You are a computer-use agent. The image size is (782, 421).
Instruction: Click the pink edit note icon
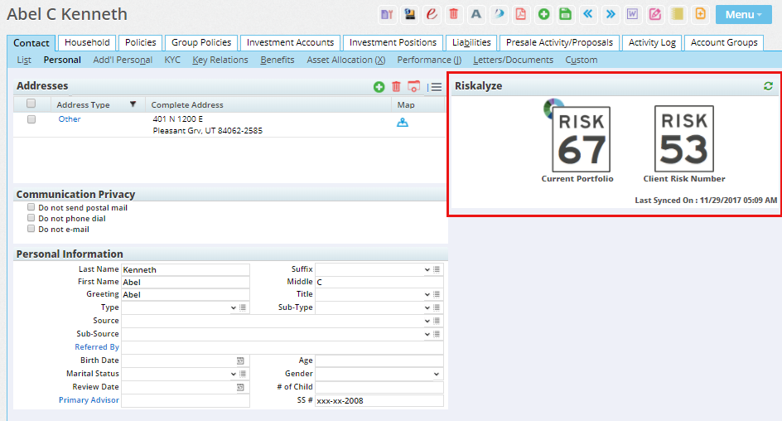(654, 14)
